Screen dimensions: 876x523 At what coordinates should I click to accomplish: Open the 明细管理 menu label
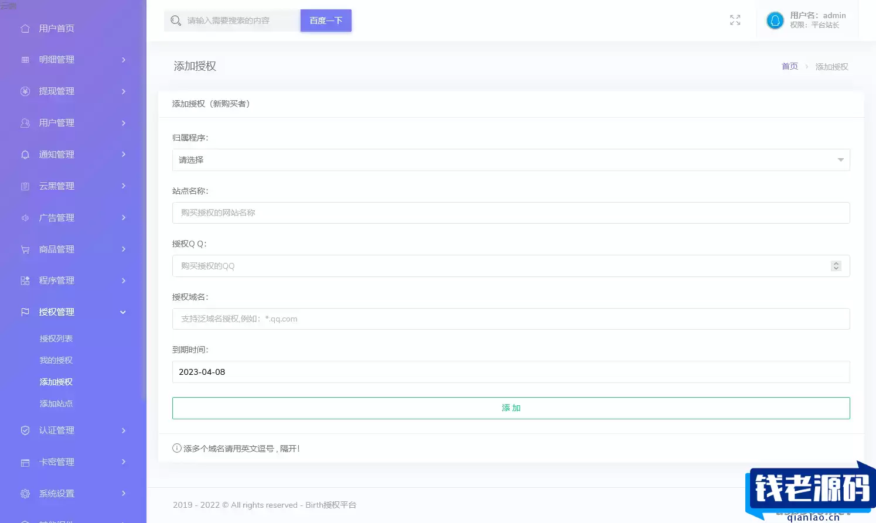point(57,60)
